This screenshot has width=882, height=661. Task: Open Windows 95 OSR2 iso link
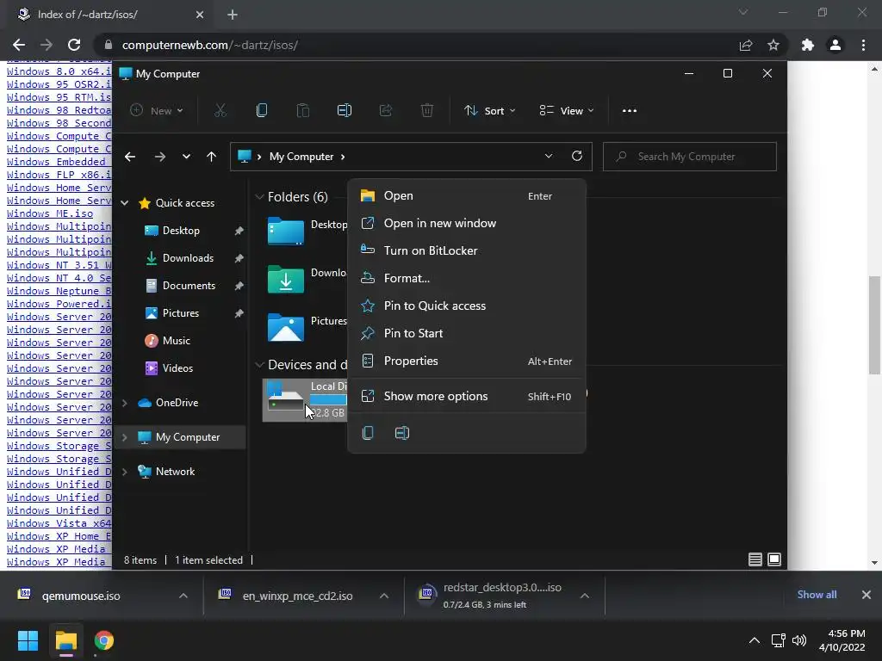point(59,84)
